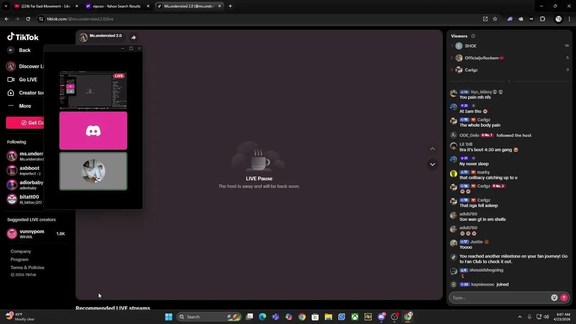Click the taskbar Search box
This screenshot has height=324, width=576.
click(x=209, y=317)
